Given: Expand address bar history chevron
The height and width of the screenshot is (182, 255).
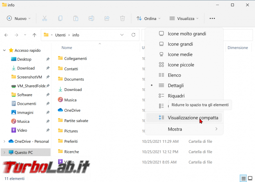Looking at the screenshot, I should (x=122, y=35).
